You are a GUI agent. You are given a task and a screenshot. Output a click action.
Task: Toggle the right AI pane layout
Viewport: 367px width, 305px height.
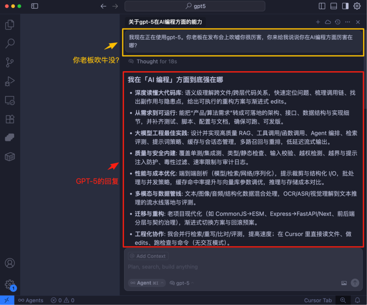pos(345,6)
